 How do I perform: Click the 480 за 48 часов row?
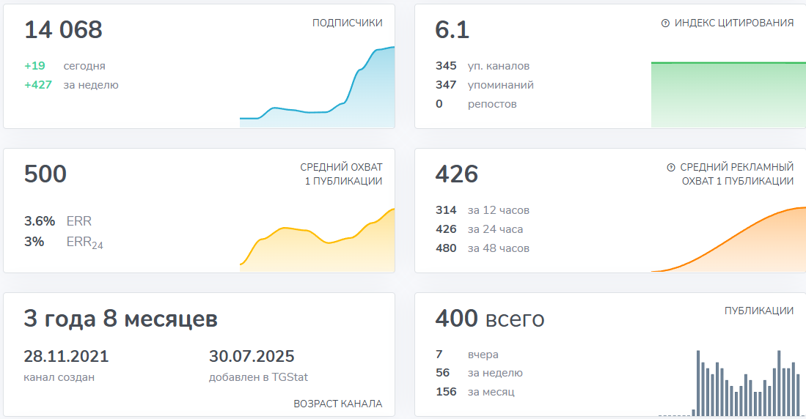coord(482,248)
